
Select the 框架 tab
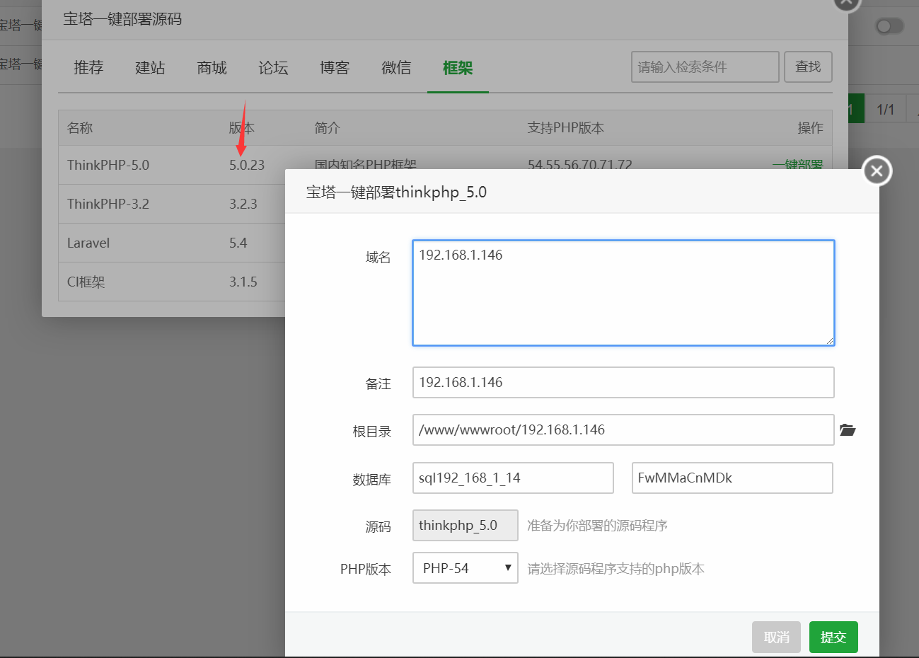click(458, 67)
